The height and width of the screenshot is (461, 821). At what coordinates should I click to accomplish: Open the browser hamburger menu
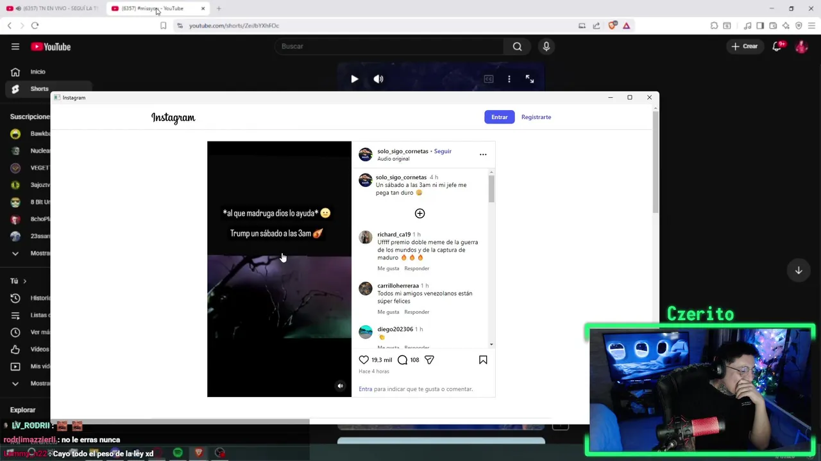[811, 26]
